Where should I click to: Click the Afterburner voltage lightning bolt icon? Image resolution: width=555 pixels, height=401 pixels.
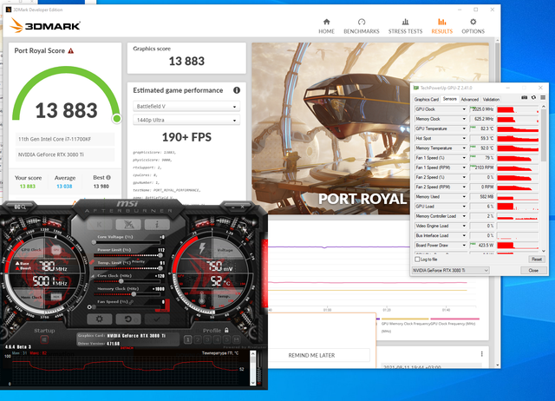[x=202, y=248]
